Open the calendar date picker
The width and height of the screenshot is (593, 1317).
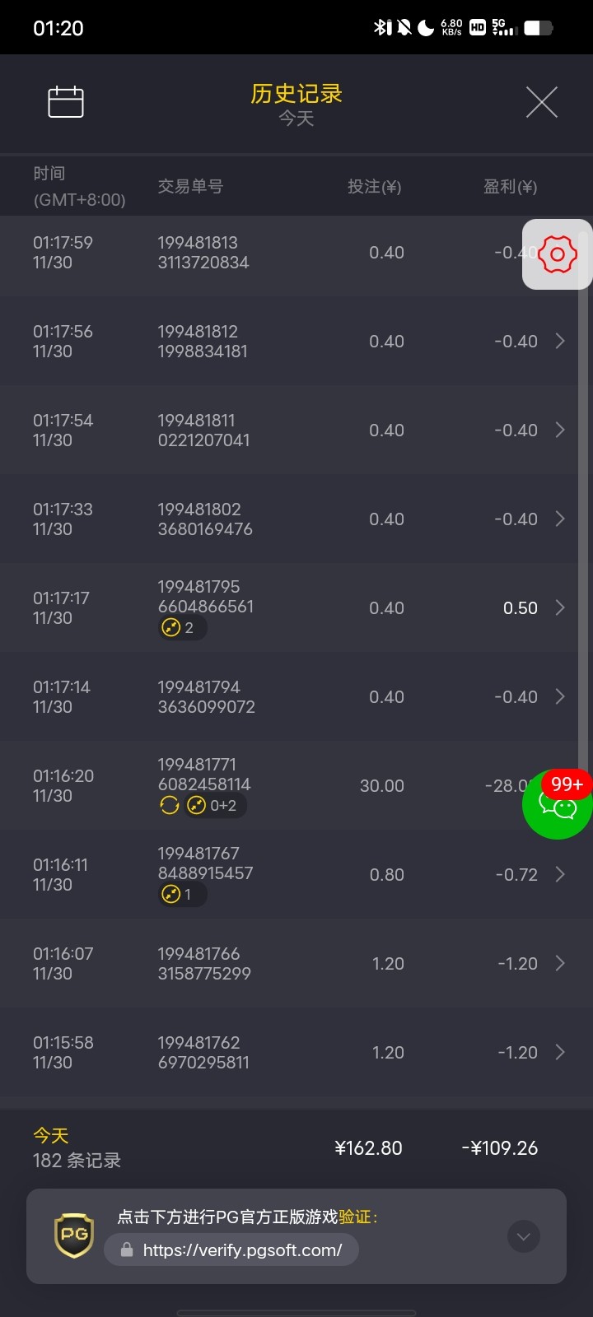(66, 102)
